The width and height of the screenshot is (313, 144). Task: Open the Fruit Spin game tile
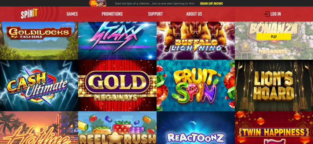point(196,86)
